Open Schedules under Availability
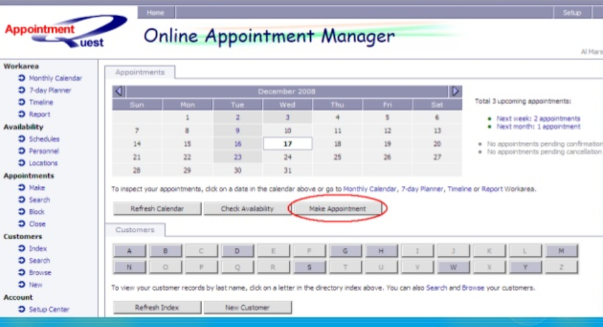 point(44,139)
